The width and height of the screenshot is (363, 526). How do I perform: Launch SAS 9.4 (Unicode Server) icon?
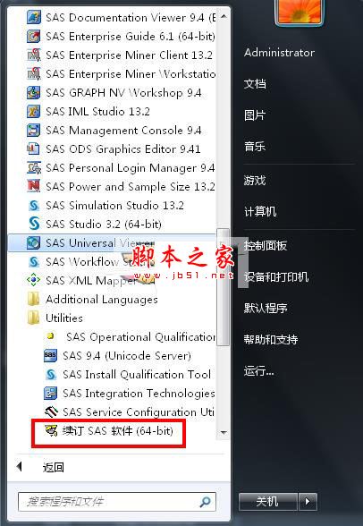(x=51, y=355)
